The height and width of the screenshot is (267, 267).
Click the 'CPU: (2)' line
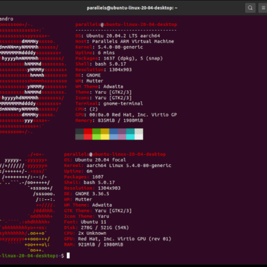click(86, 109)
